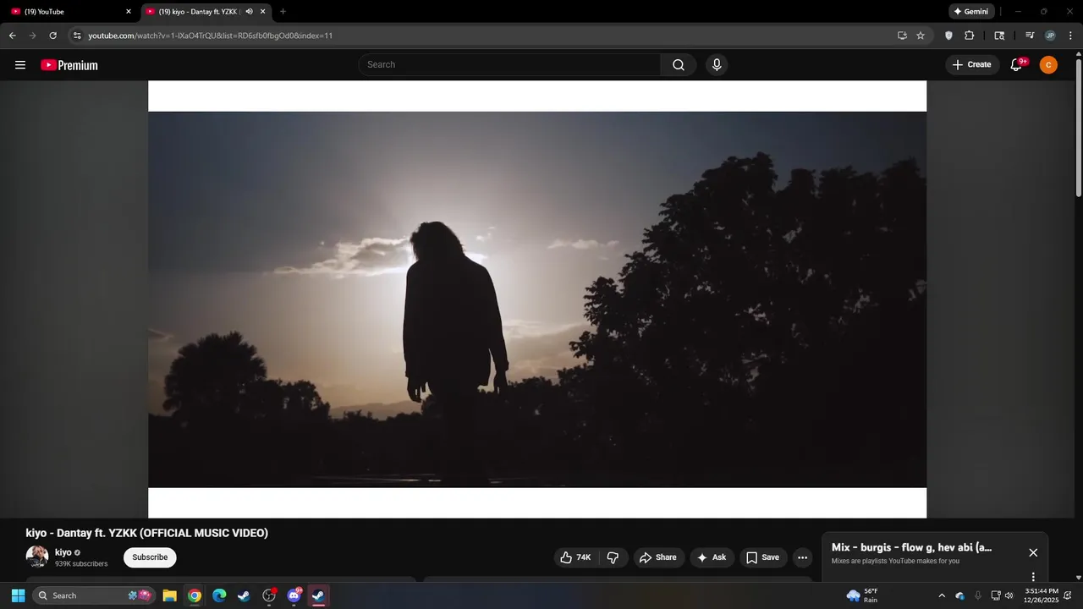Viewport: 1083px width, 609px height.
Task: Show hidden system tray icons chevron
Action: pos(942,595)
